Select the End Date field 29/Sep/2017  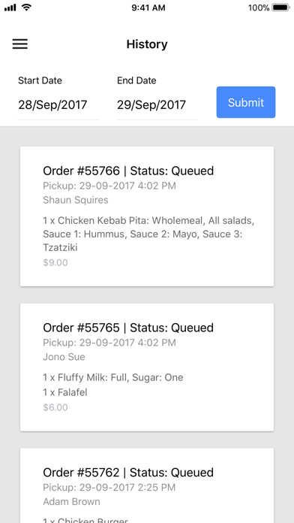pos(157,105)
